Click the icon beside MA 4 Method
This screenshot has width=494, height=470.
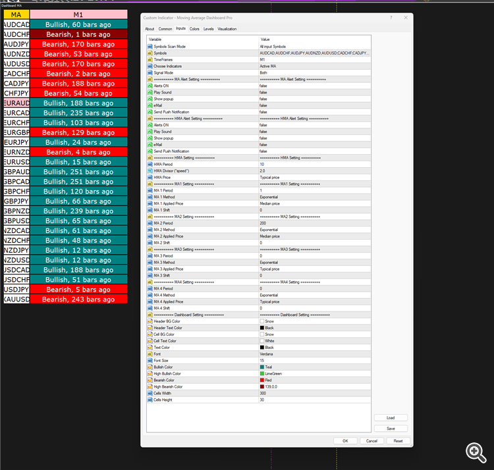point(150,296)
